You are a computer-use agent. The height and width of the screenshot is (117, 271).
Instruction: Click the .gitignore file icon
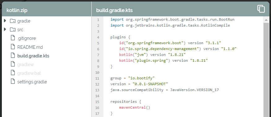tap(13, 38)
